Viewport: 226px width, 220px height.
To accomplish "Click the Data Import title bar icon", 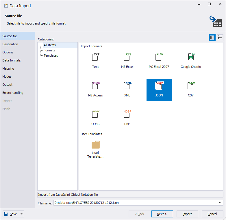I will [6, 6].
